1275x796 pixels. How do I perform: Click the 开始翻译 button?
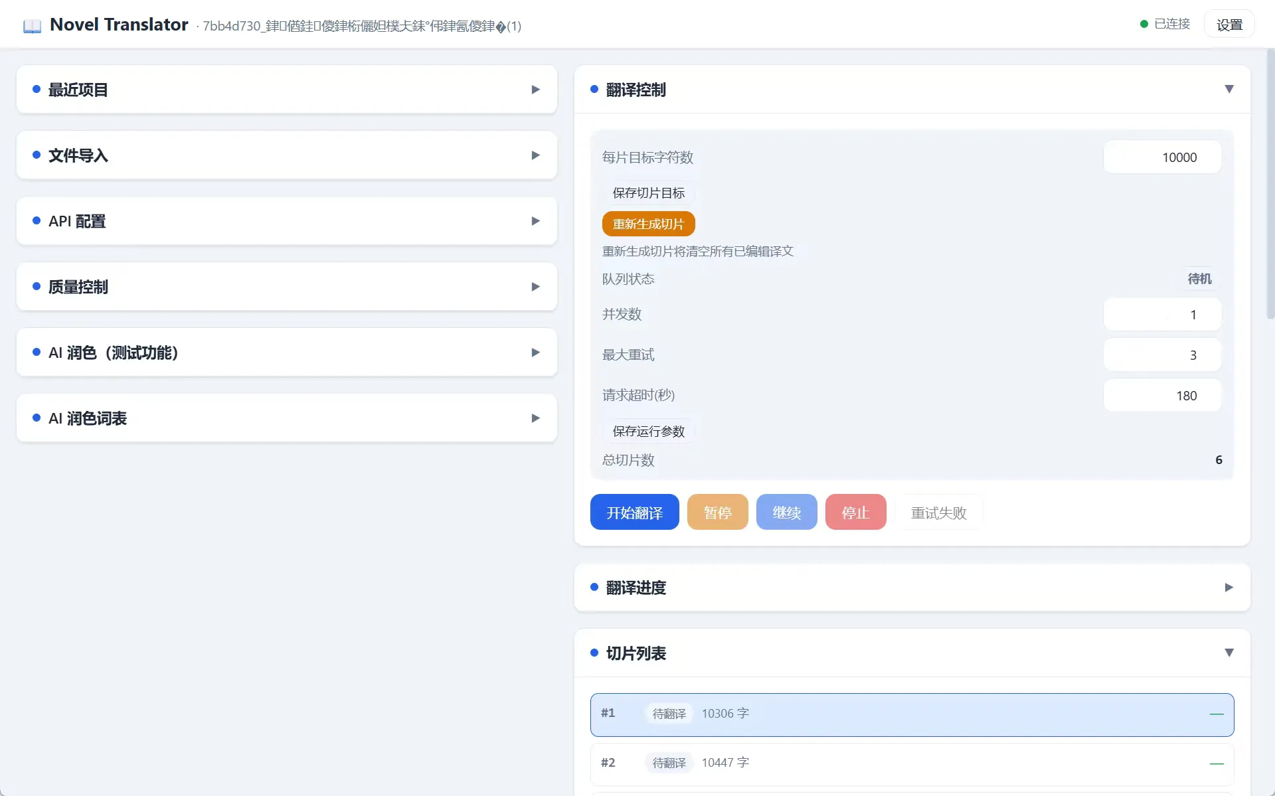[x=634, y=512]
